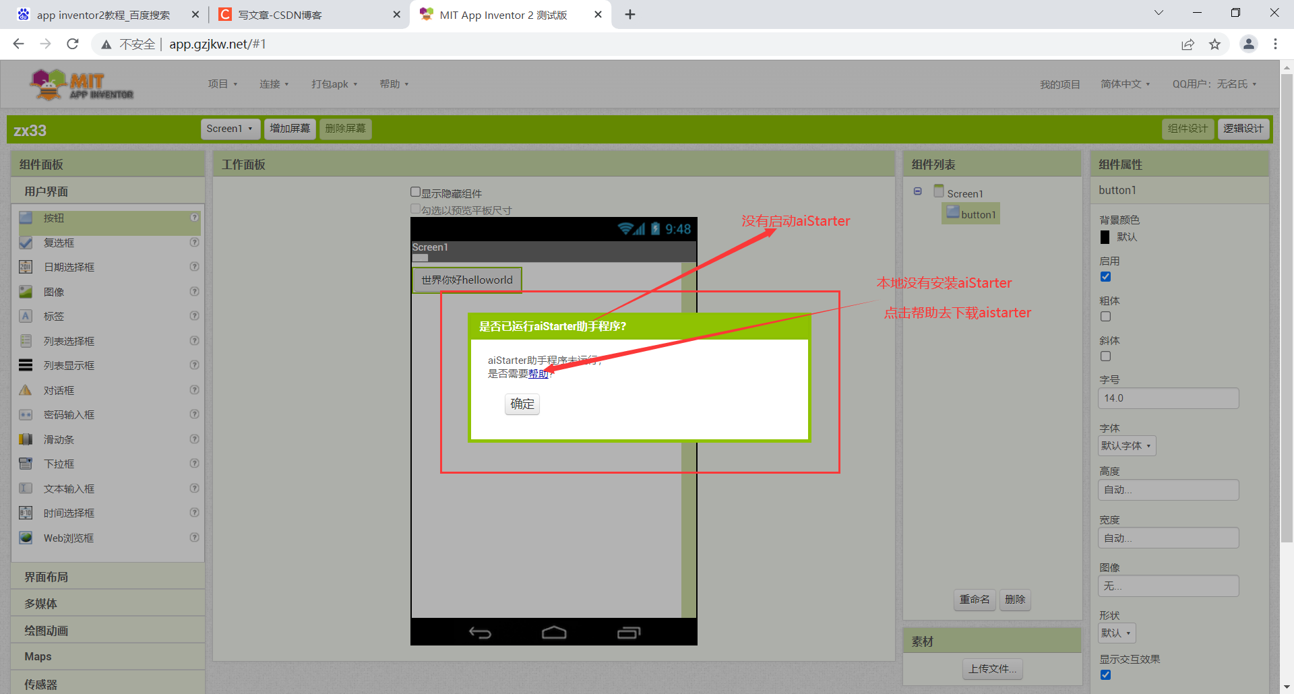The width and height of the screenshot is (1294, 694).
Task: Click the 对话框 warning triangle icon
Action: tap(26, 389)
